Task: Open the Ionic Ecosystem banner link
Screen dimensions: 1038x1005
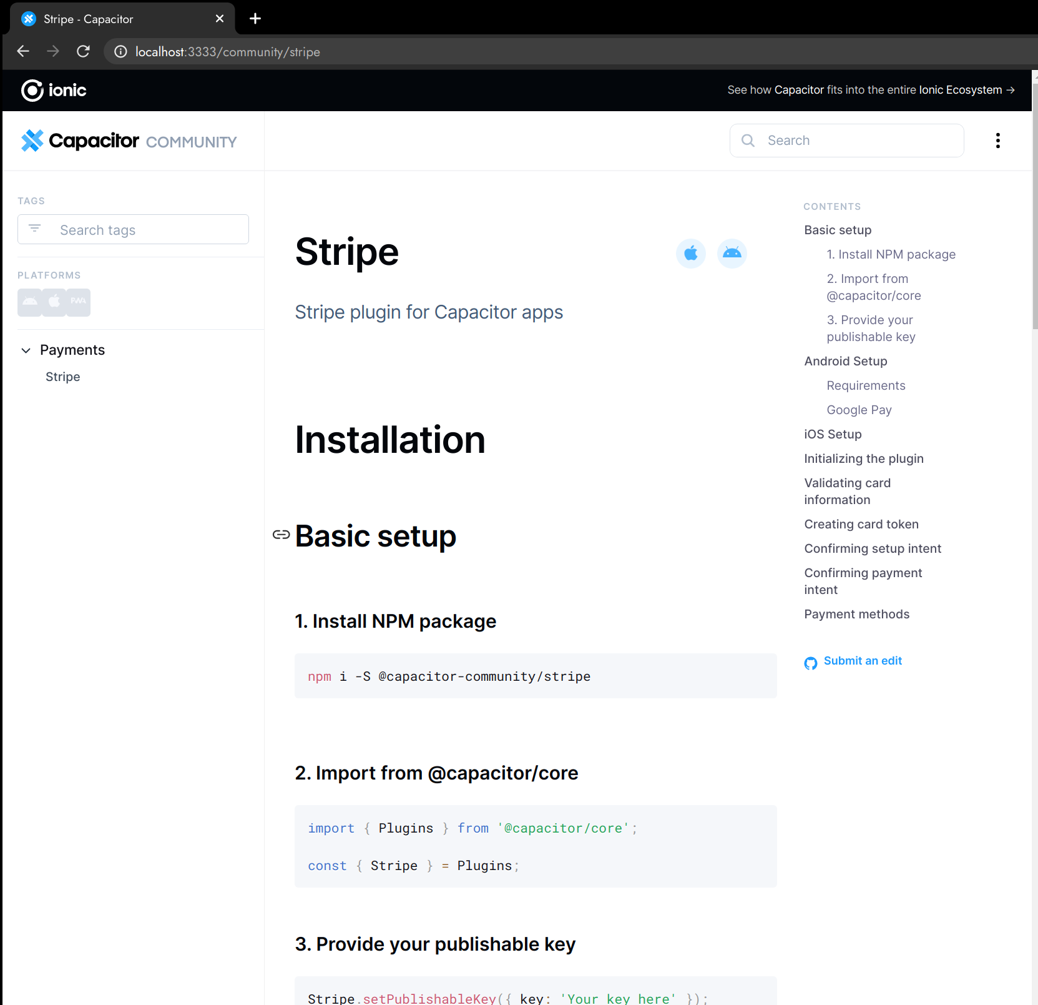Action: (871, 90)
